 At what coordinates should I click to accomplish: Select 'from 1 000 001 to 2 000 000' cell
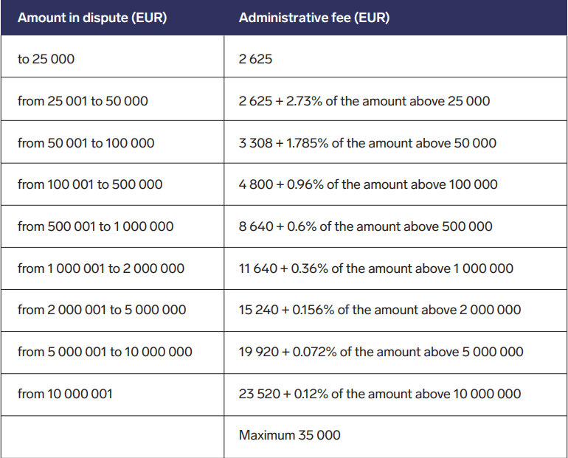click(x=112, y=268)
